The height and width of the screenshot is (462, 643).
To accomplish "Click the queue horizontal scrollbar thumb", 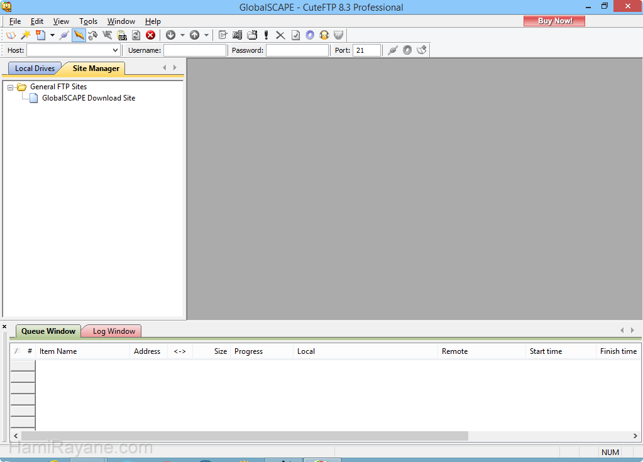I will coord(245,436).
